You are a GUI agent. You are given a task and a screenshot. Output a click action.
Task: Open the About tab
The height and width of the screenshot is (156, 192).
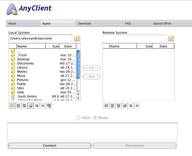coord(23,23)
